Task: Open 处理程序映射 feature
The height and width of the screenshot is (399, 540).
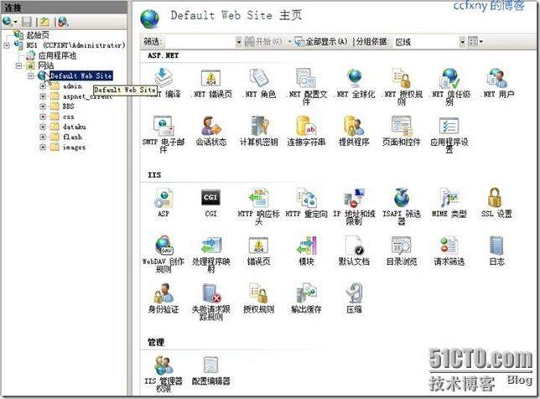Action: [211, 254]
